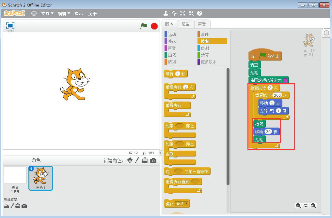
Task: Take new backdrop from camera
Action: pos(24,206)
